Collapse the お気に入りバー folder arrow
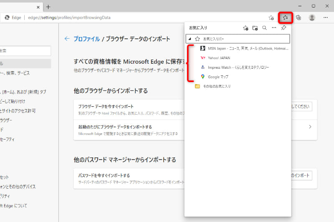This screenshot has height=222, width=334. click(x=190, y=39)
